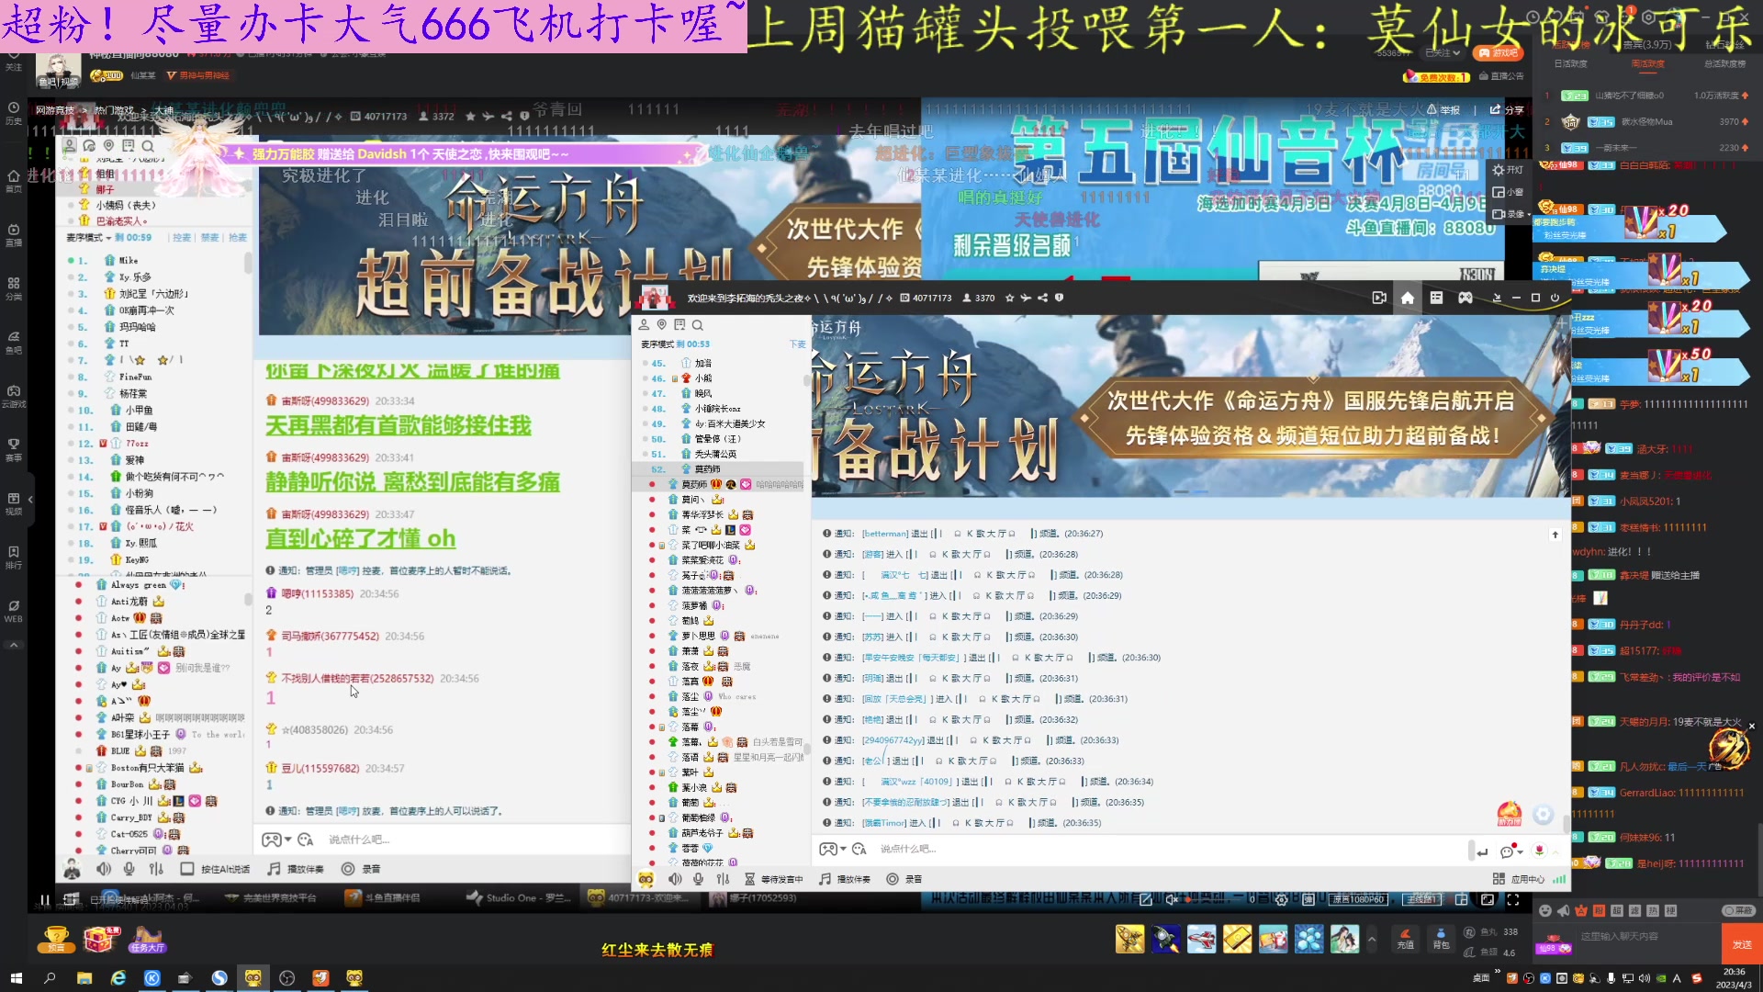1763x992 pixels.
Task: Click 下麦 link in front YY window
Action: pyautogui.click(x=797, y=344)
